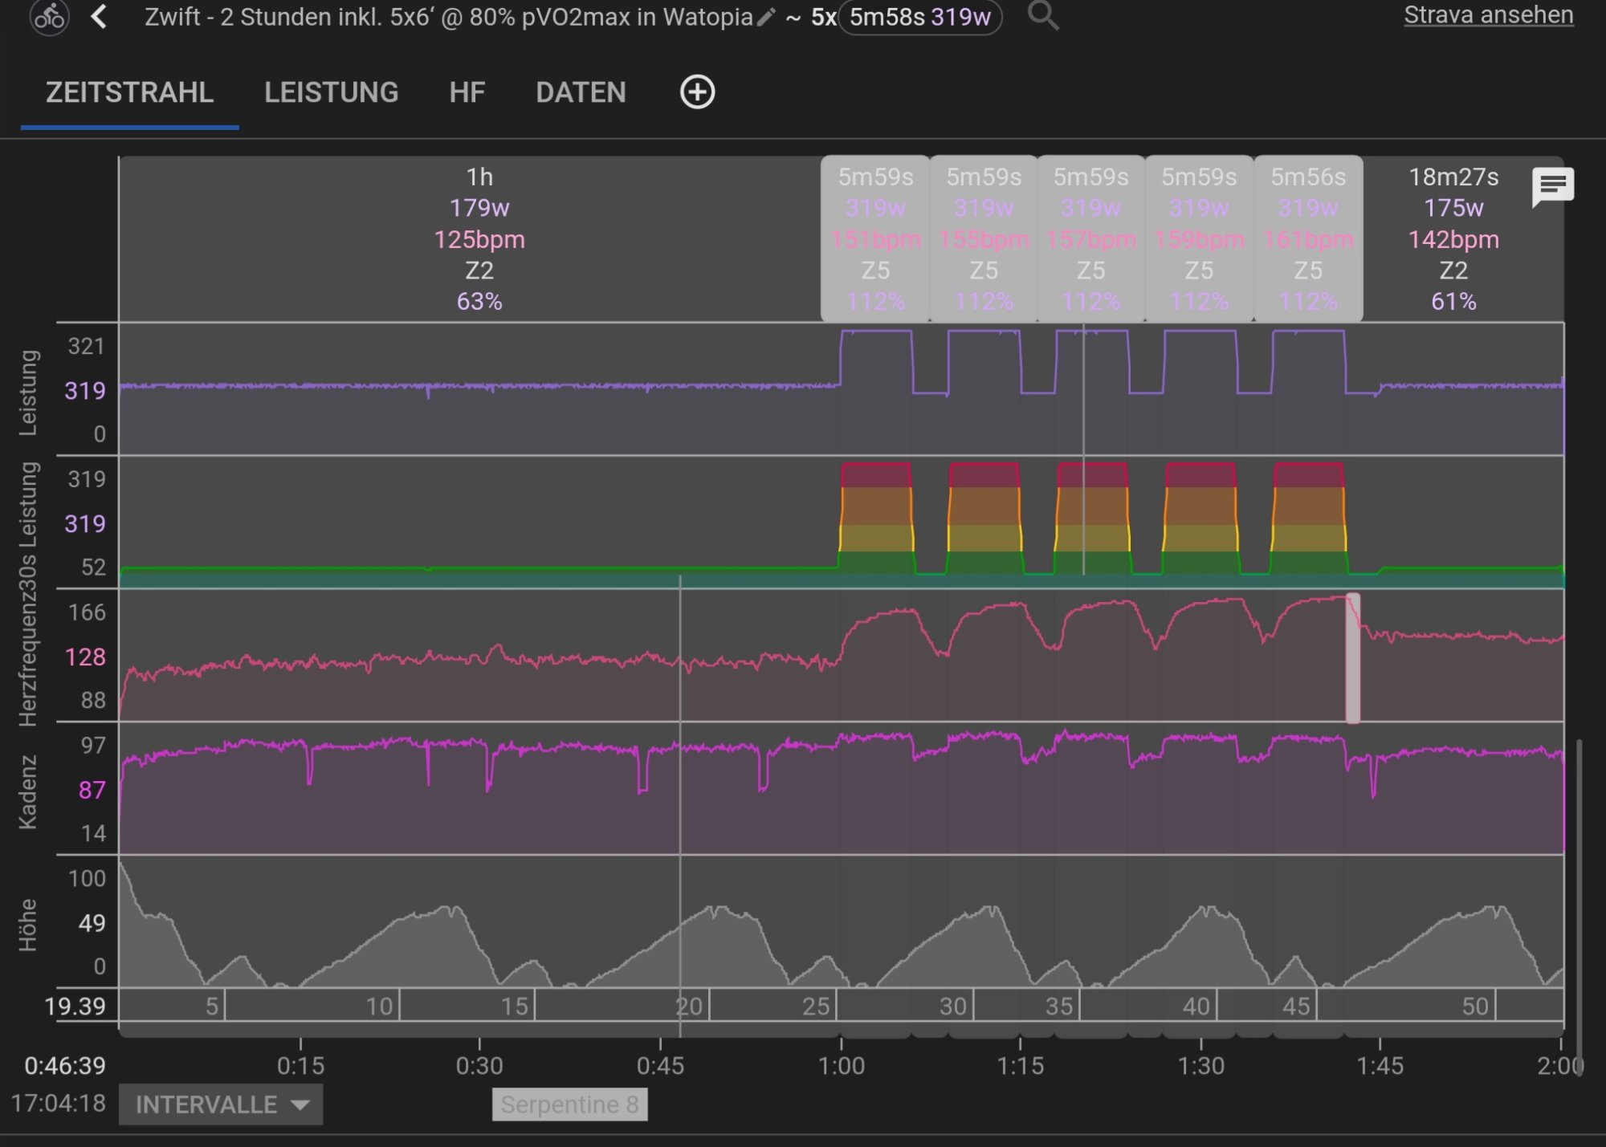The image size is (1606, 1147).
Task: Click the Serpentine 8 segment label
Action: (x=569, y=1104)
